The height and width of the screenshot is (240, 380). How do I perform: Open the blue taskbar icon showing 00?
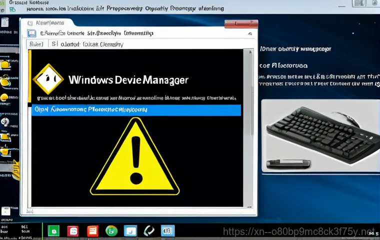167,231
